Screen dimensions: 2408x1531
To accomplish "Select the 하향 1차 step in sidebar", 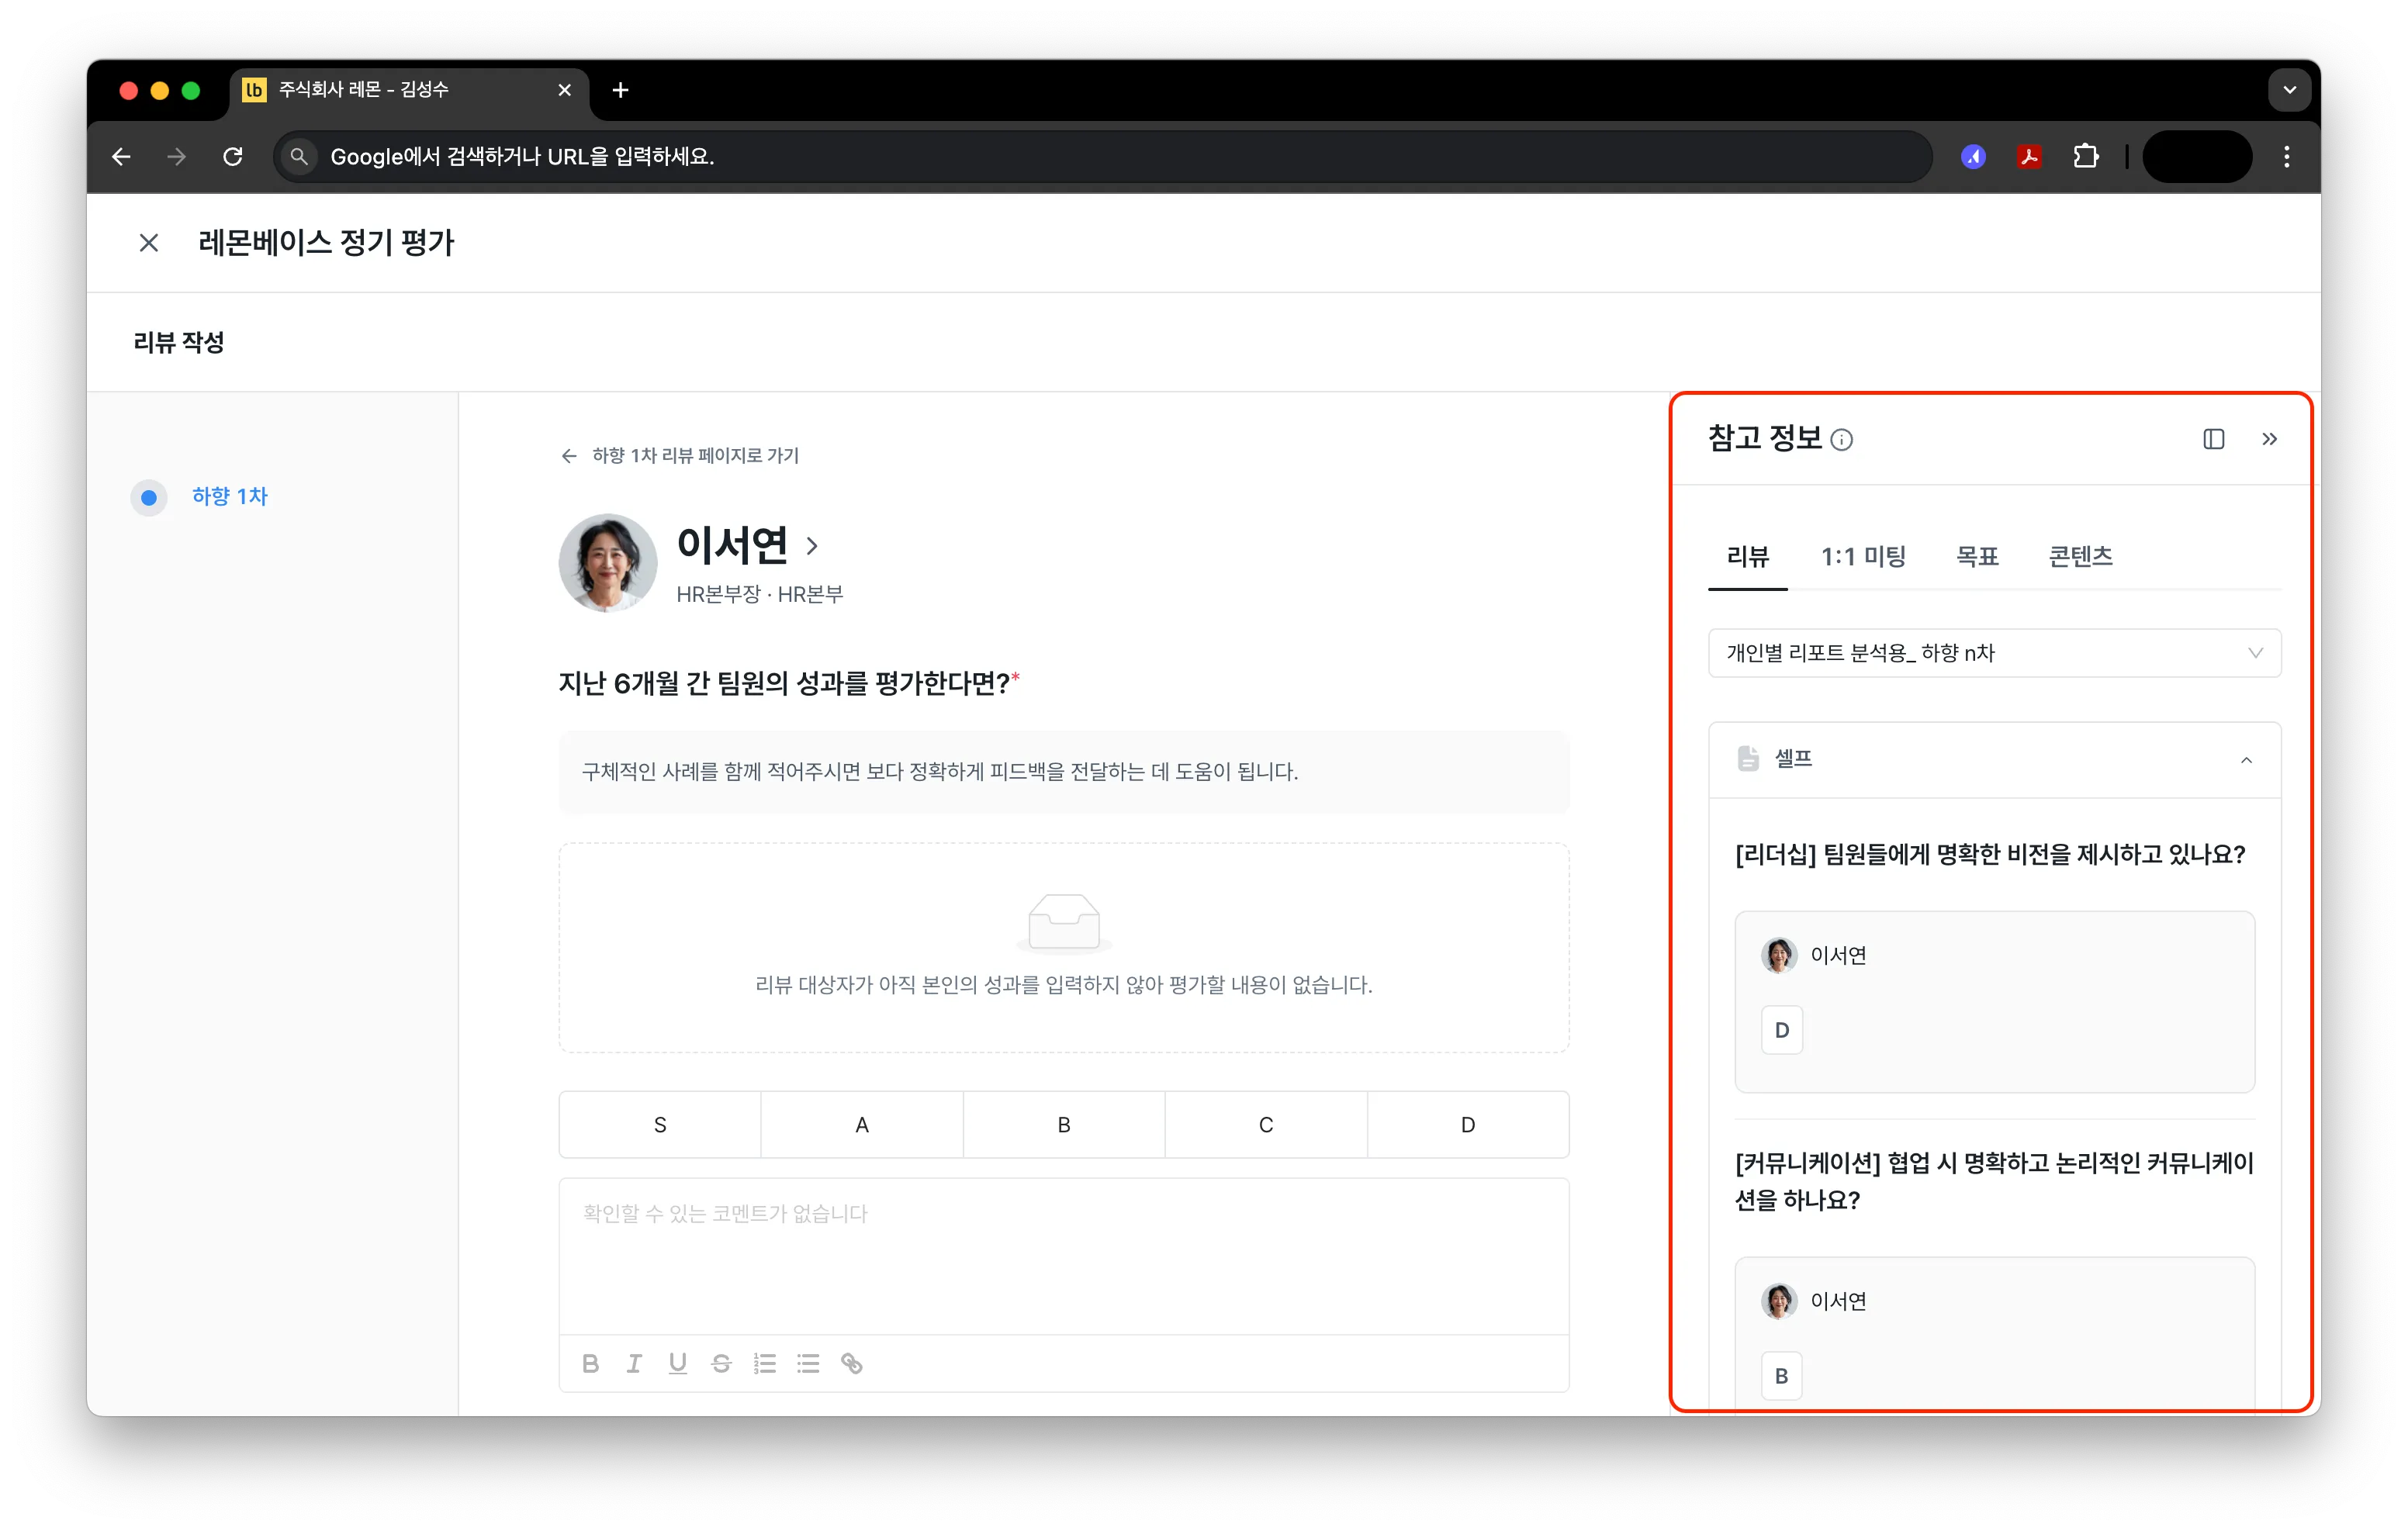I will click(x=200, y=497).
